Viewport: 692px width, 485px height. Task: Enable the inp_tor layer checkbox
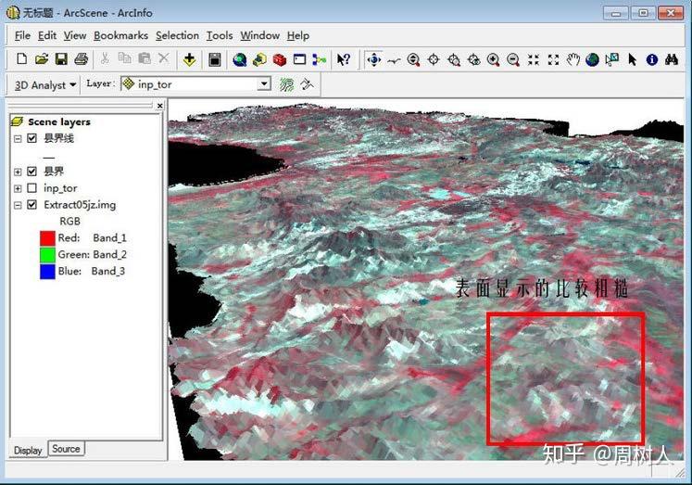(x=32, y=188)
